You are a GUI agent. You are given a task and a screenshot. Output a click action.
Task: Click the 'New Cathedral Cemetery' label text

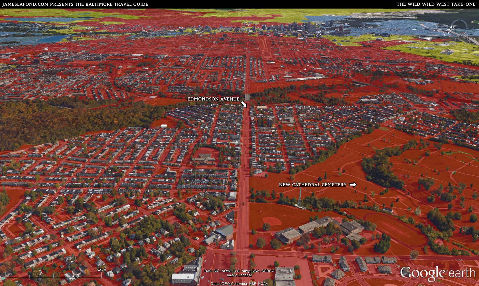(312, 185)
